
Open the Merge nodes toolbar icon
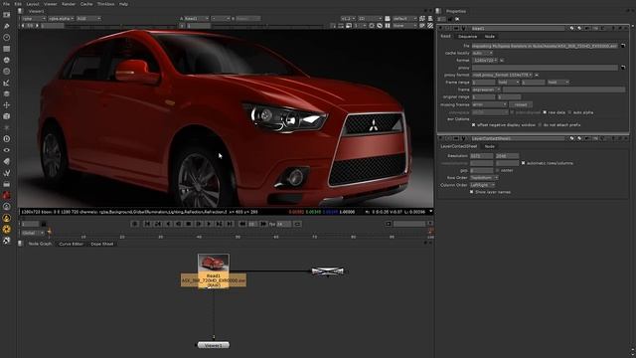7,93
